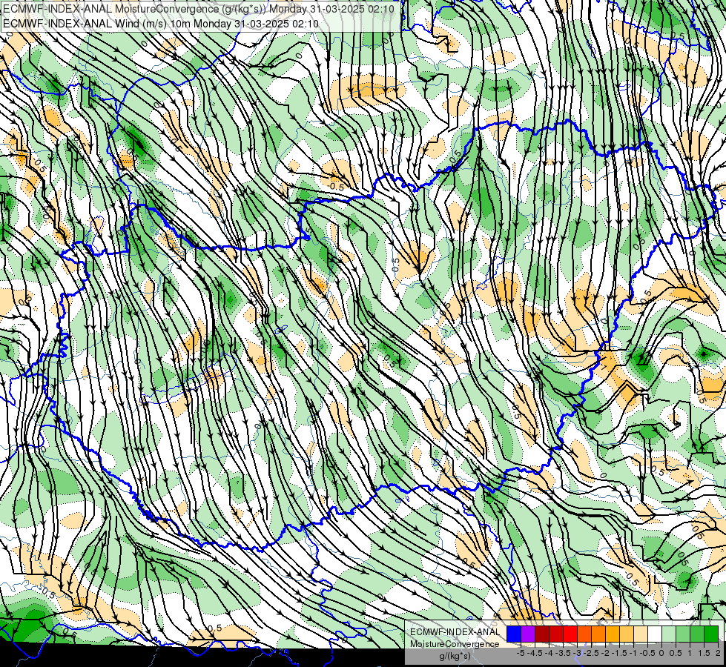Click the legend label ECMWF-INDEX-ANAL
The height and width of the screenshot is (667, 726).
455,632
